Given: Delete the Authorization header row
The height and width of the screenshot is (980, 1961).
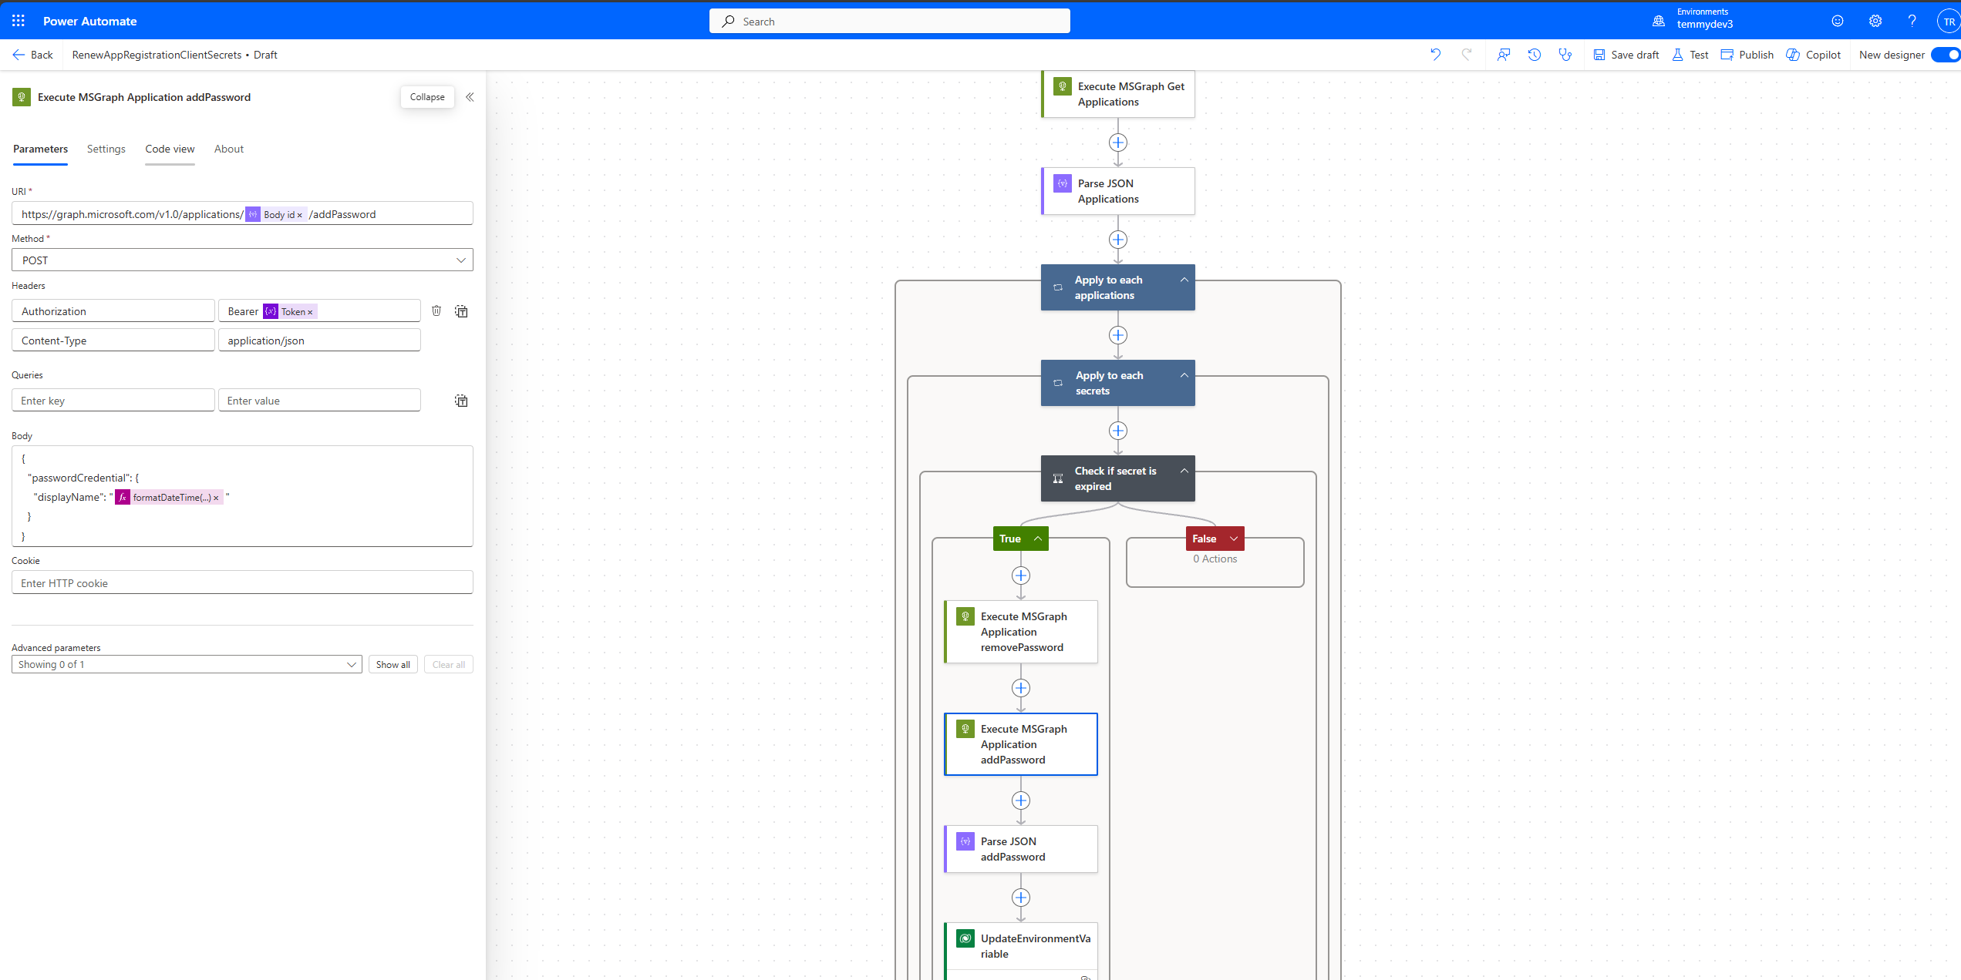Looking at the screenshot, I should [436, 310].
